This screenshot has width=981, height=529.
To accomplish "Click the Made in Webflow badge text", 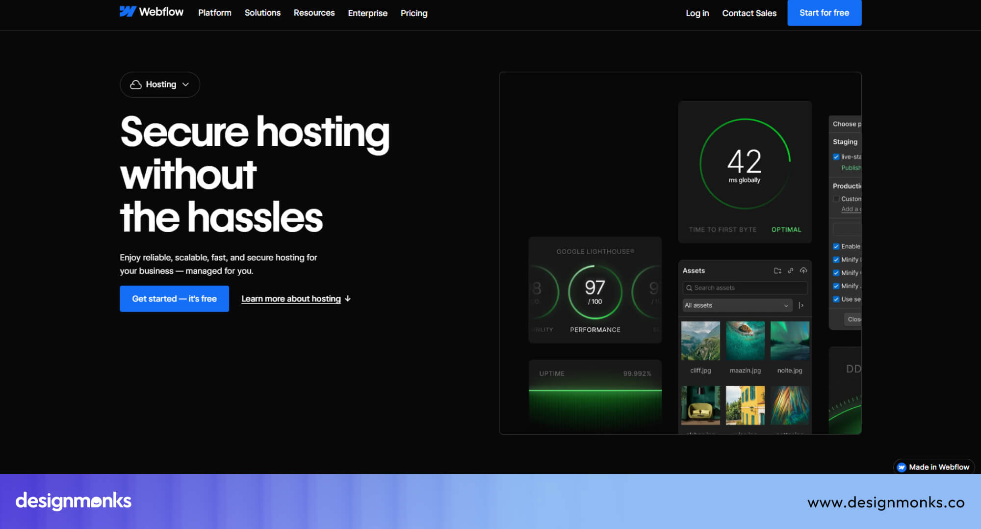I will (939, 467).
